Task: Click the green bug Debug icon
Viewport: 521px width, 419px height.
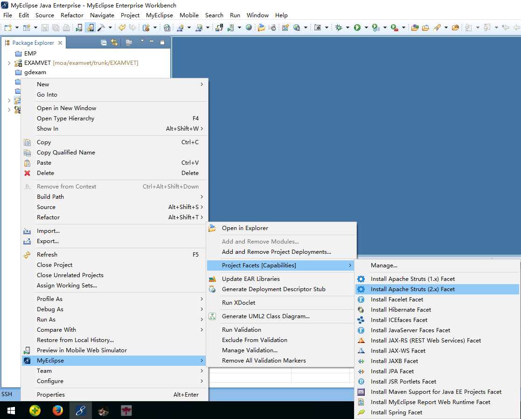Action: coord(339,28)
